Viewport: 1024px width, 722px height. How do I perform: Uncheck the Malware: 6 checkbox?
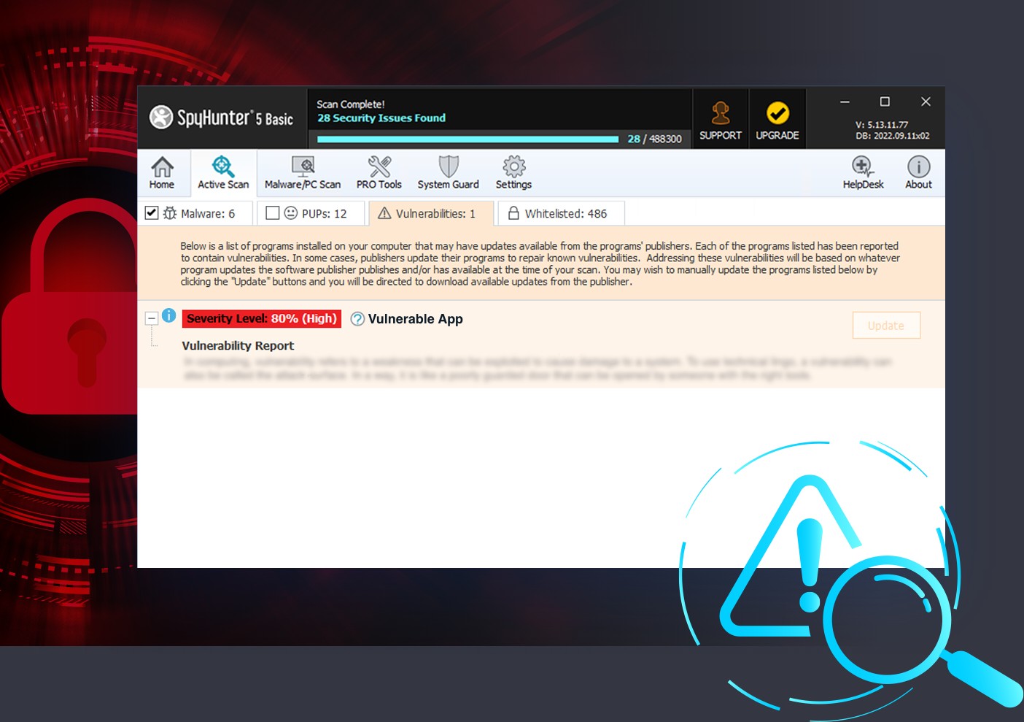coord(152,212)
